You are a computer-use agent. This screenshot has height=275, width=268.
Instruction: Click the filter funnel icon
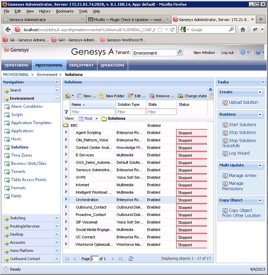[x=66, y=112]
